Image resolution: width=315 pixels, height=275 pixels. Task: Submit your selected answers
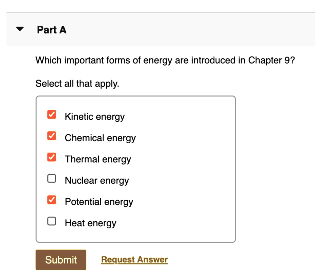click(60, 259)
